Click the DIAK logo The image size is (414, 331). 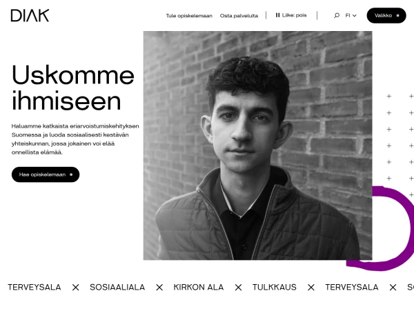(x=30, y=16)
